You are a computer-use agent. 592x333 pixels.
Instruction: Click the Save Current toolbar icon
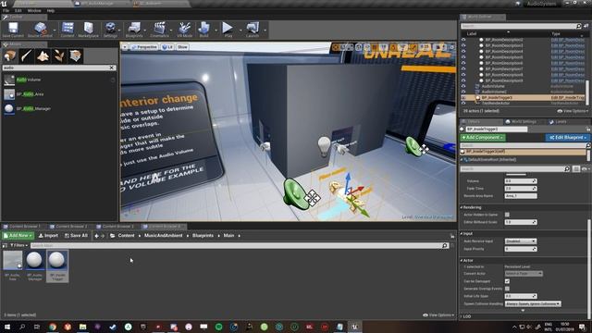click(x=13, y=30)
